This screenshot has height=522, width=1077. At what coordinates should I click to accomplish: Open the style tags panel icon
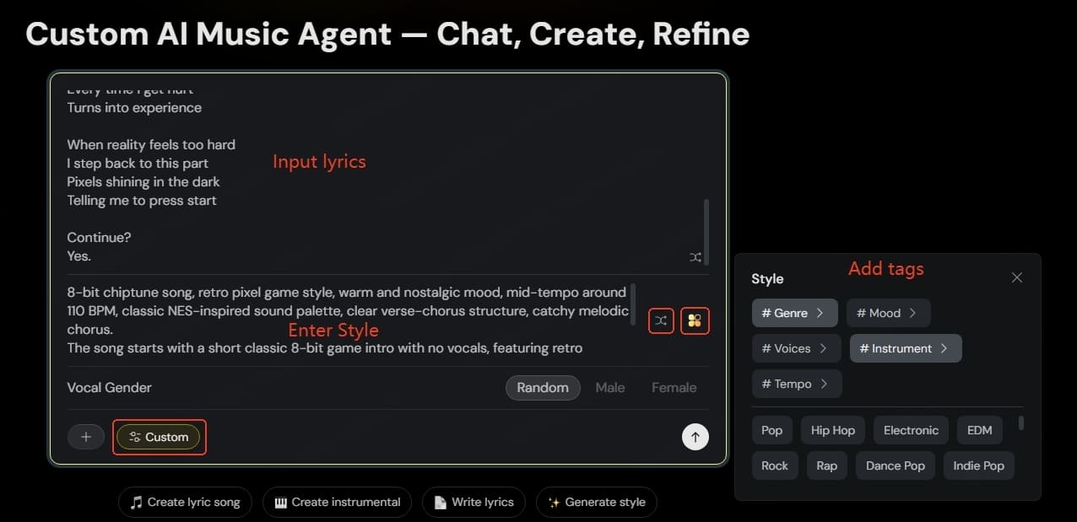point(695,320)
